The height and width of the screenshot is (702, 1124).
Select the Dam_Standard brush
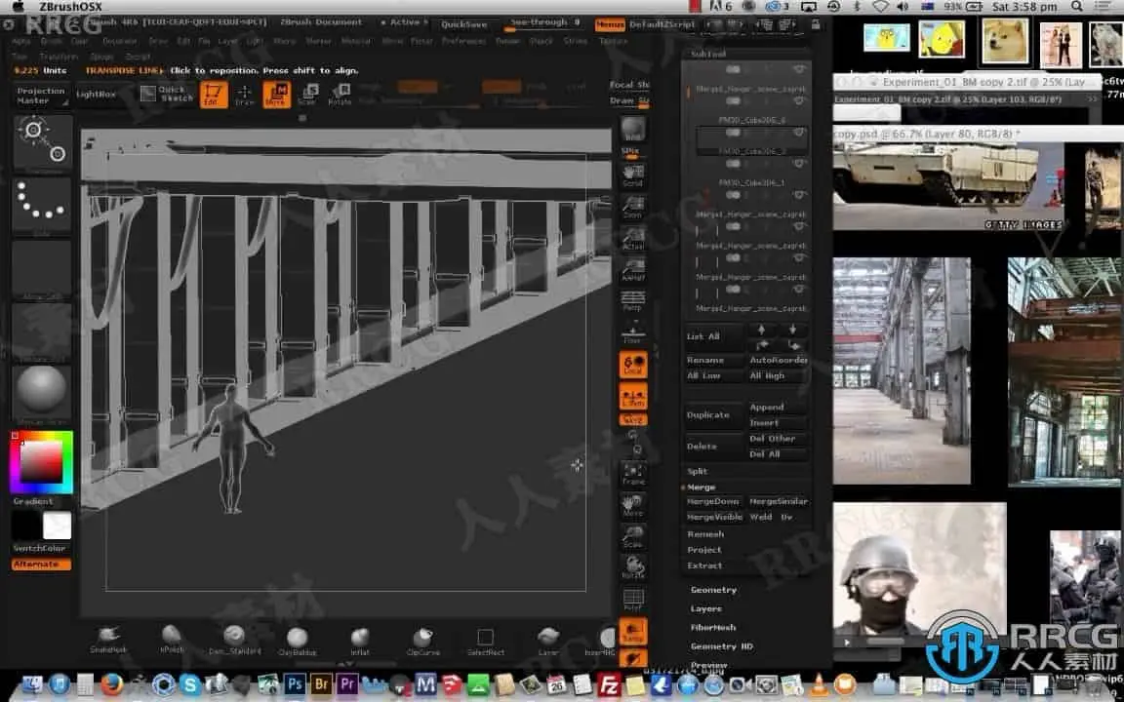pyautogui.click(x=234, y=640)
